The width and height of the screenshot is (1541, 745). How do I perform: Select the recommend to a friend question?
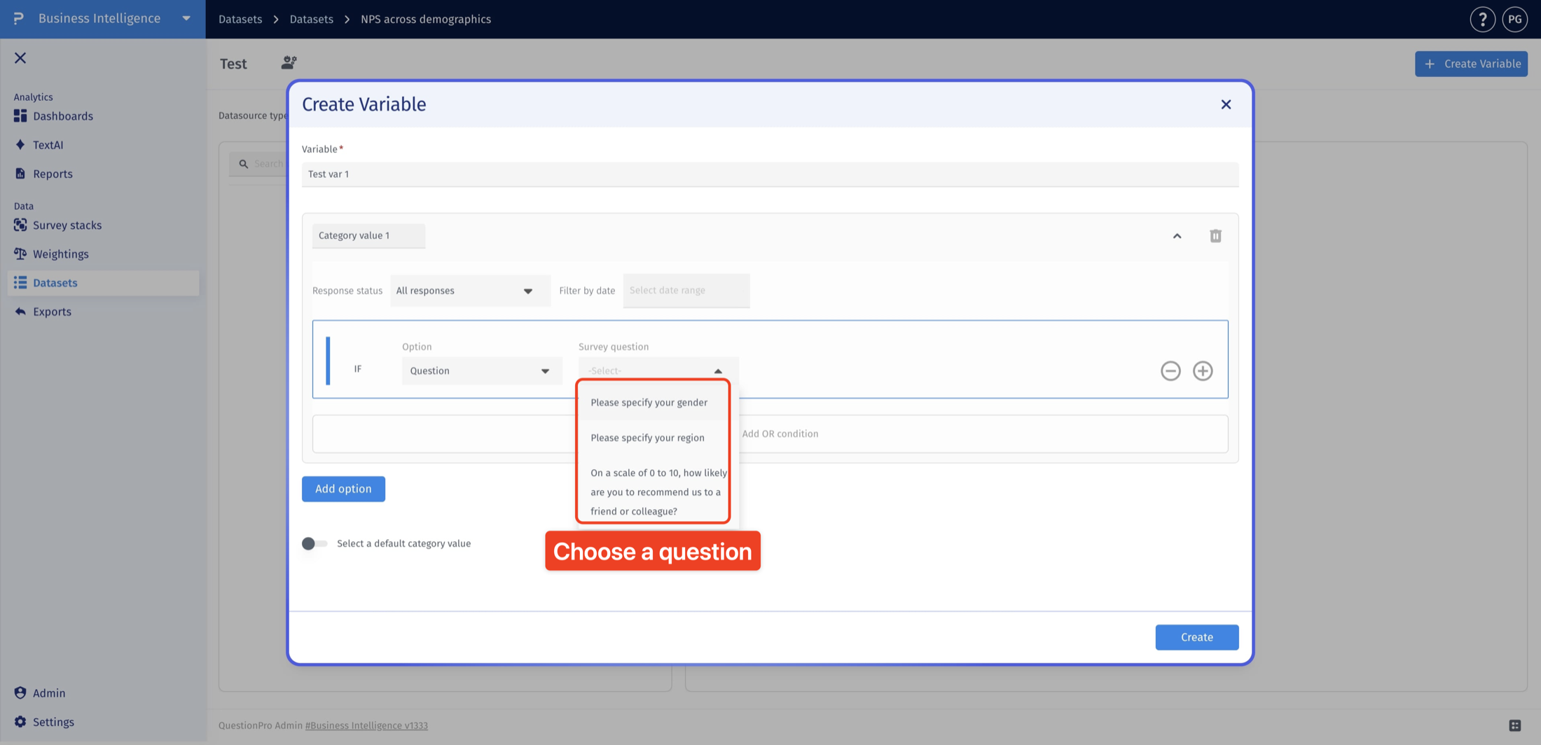point(658,492)
